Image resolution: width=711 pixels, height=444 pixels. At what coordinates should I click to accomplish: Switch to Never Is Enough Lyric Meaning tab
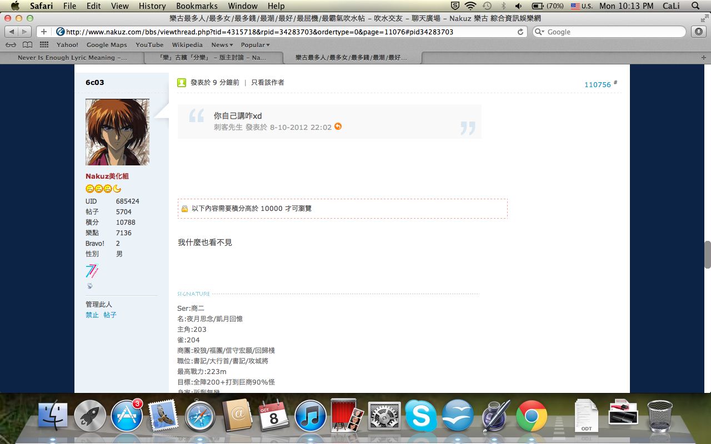(72, 58)
